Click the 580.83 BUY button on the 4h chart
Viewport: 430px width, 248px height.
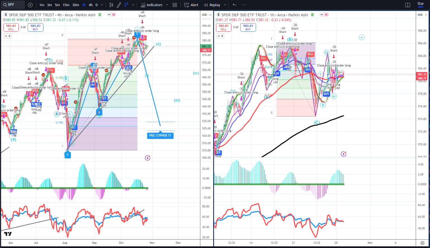[36, 27]
